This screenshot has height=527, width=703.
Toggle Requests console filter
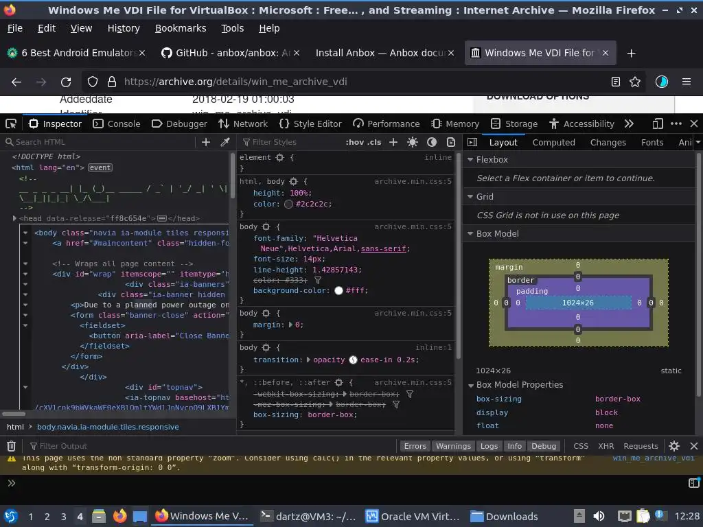641,446
